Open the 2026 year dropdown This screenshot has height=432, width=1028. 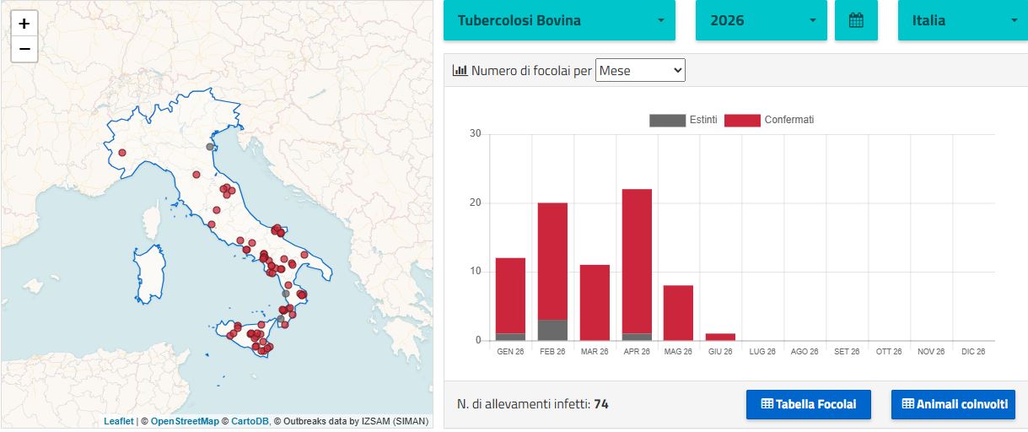[761, 20]
